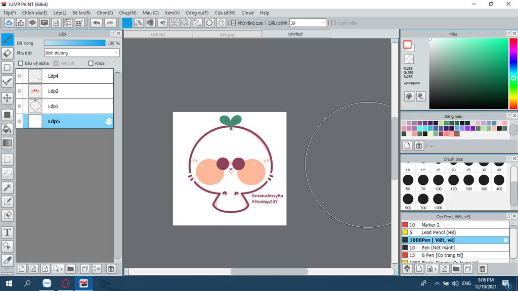518x291 pixels.
Task: Duplicate the current layer
Action: tap(85, 269)
